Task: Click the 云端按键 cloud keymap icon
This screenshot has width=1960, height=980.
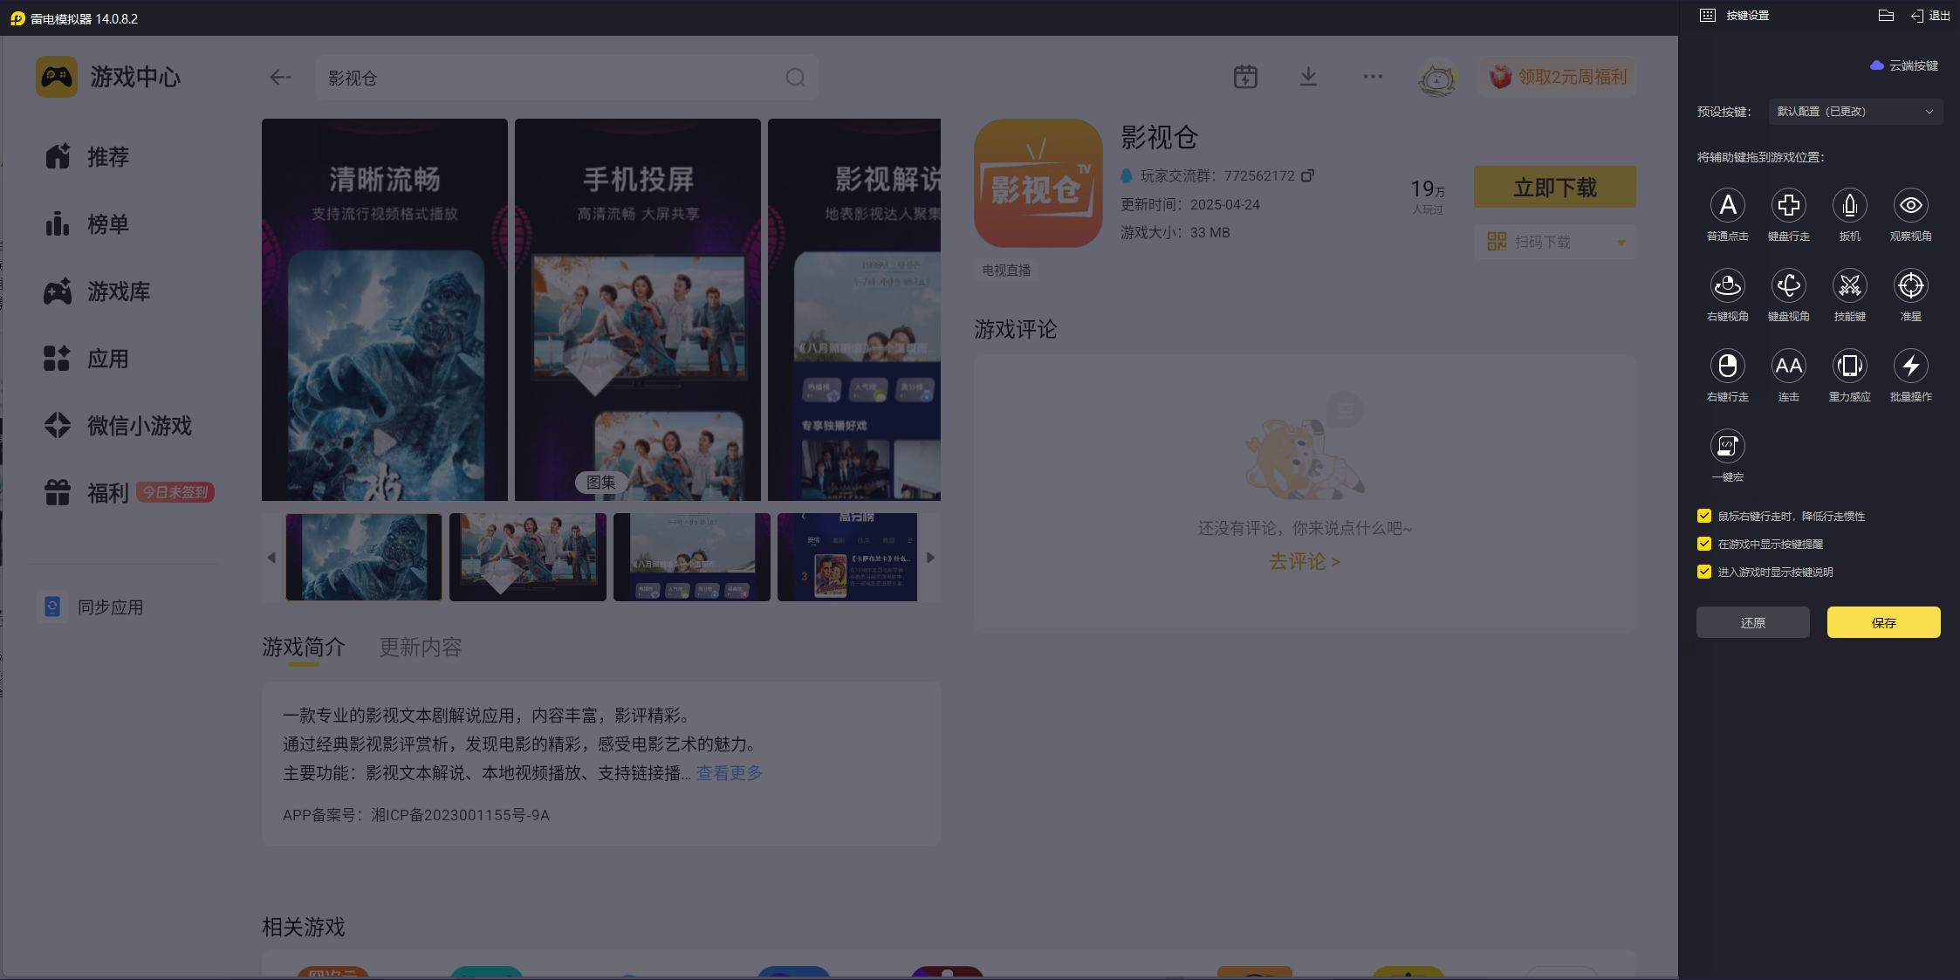Action: [1877, 65]
